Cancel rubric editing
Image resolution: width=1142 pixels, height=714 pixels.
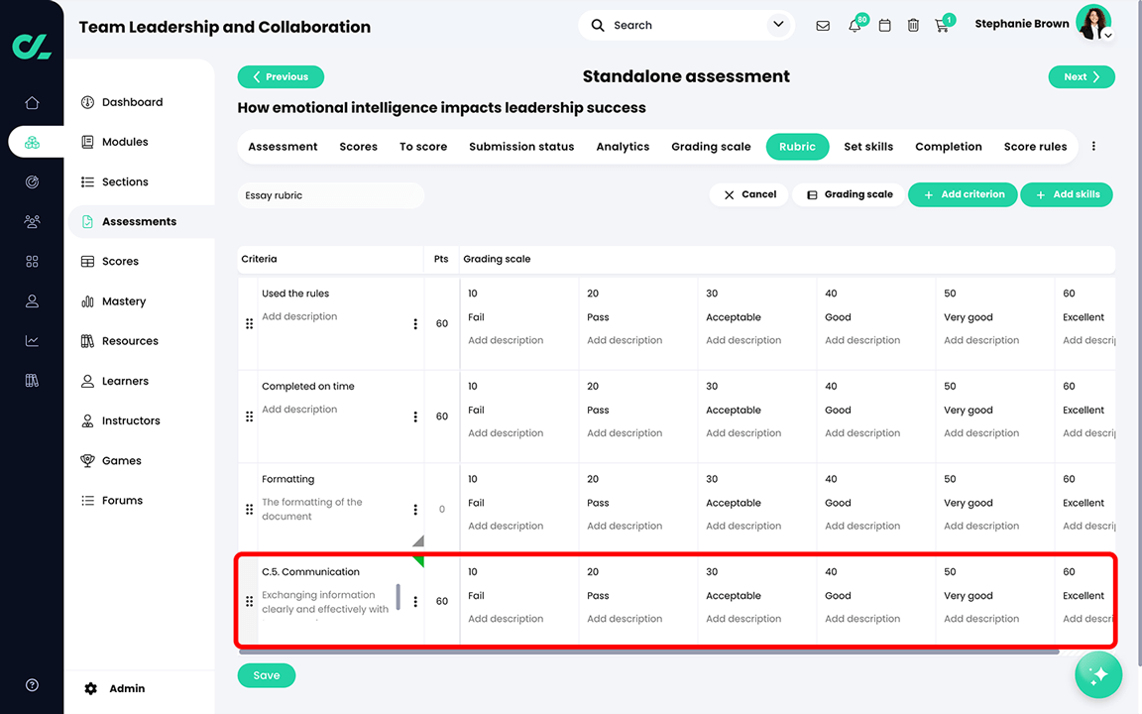748,194
